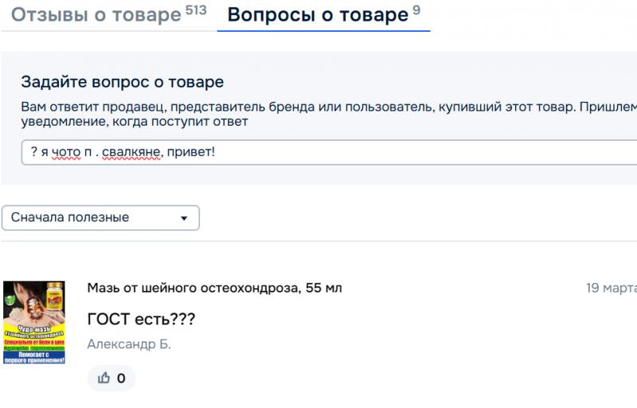Open the "Сначала полезные" sort dropdown
This screenshot has height=408, width=637.
click(x=100, y=218)
